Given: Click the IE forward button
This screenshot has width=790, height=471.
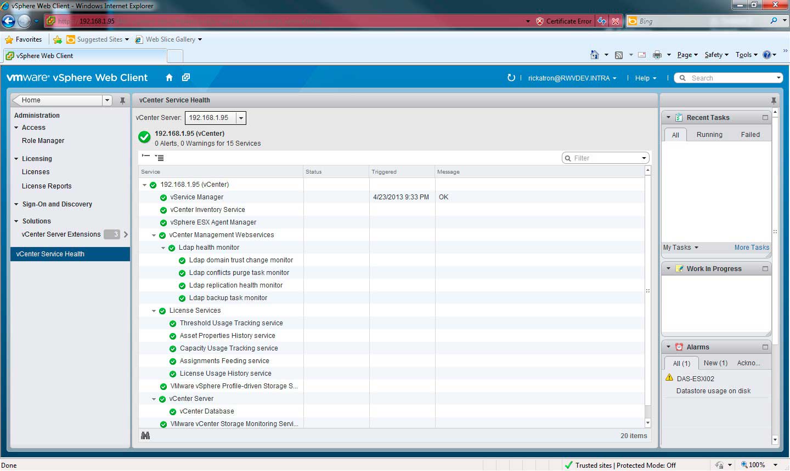Looking at the screenshot, I should coord(24,21).
